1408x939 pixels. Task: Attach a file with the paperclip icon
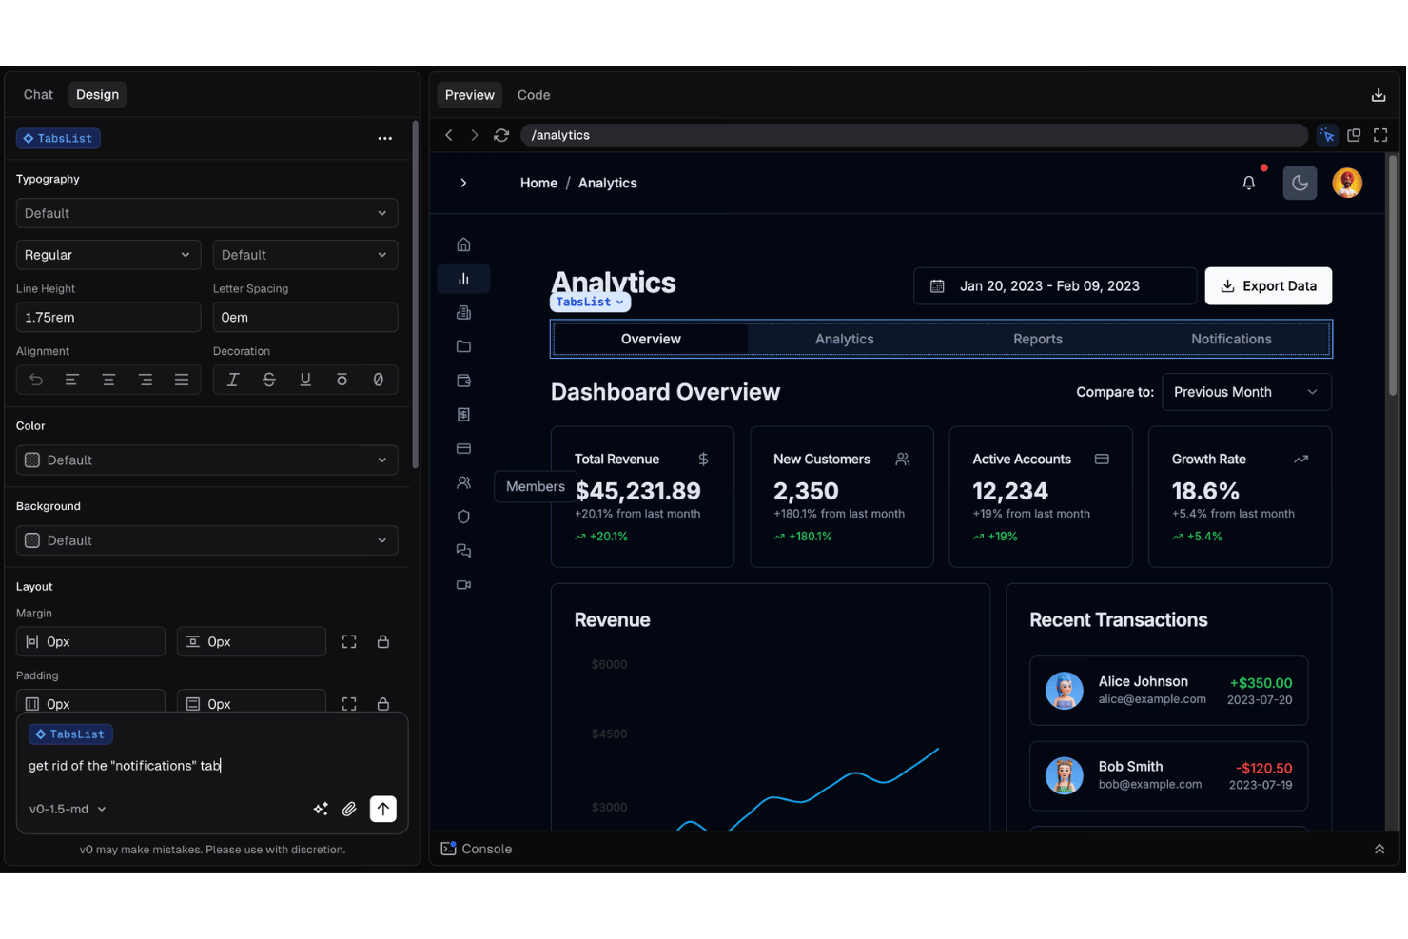click(349, 809)
